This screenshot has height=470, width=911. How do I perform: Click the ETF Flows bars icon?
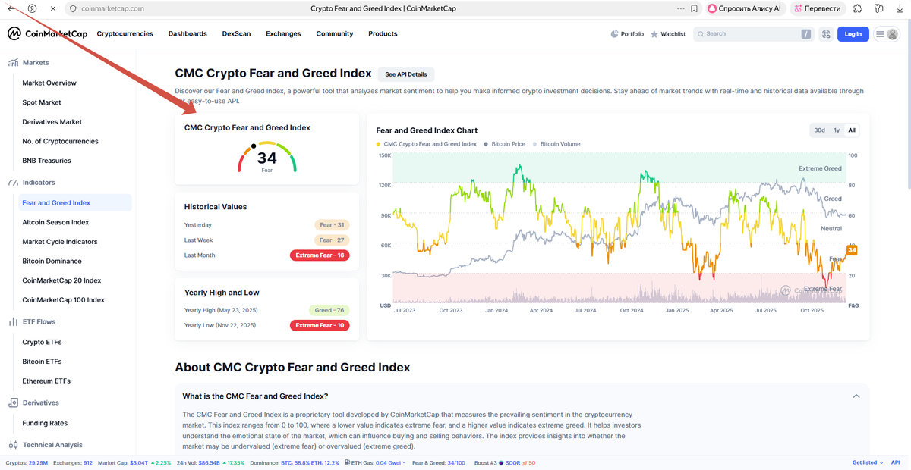click(x=13, y=322)
